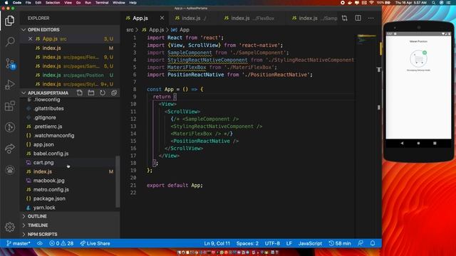Tap Back button on Android emulator
Viewport: 456px width, 256px height.
pos(402,143)
